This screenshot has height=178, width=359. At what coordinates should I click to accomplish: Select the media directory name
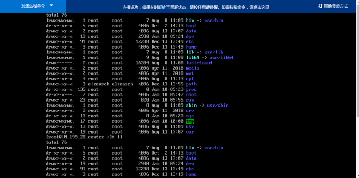[193, 68]
